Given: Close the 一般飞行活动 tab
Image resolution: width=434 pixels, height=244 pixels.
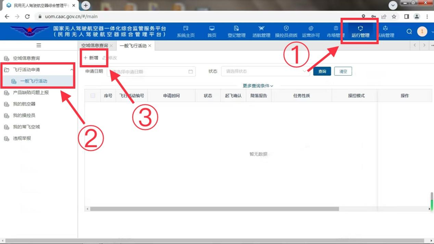Looking at the screenshot, I should [x=150, y=46].
